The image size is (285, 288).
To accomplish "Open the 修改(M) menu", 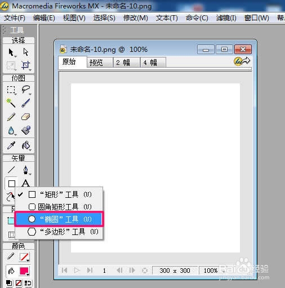I will (x=136, y=18).
